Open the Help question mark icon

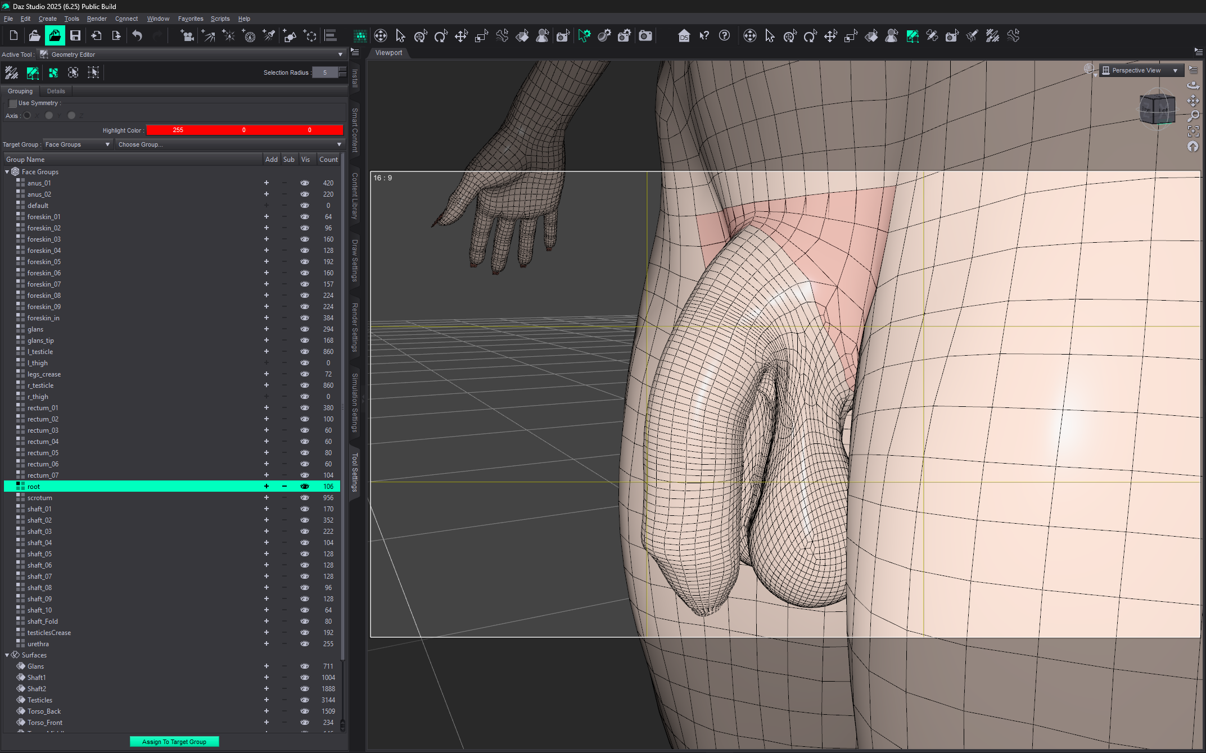[724, 36]
